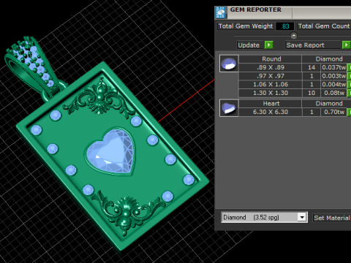The image size is (351, 263).
Task: Click the Total Gem Count label
Action: (324, 26)
